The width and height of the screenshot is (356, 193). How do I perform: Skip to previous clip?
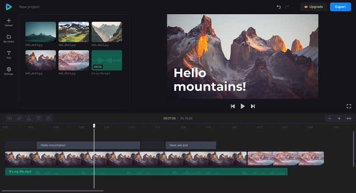233,106
